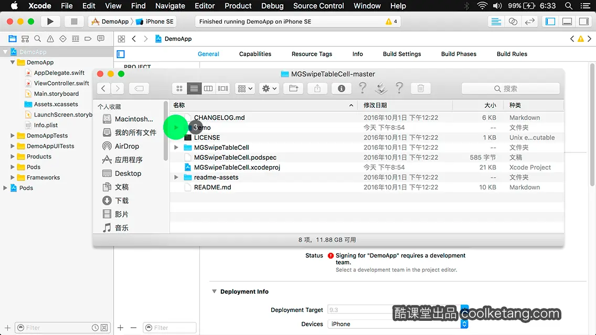Select Main.storyboard in navigator
The width and height of the screenshot is (596, 335).
[56, 94]
